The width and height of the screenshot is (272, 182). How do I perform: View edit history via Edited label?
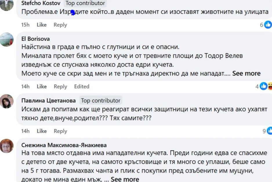(x=81, y=86)
